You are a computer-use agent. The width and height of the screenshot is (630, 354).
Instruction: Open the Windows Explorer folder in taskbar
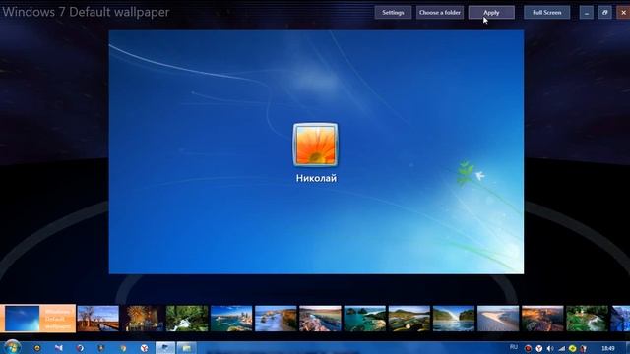[186, 348]
